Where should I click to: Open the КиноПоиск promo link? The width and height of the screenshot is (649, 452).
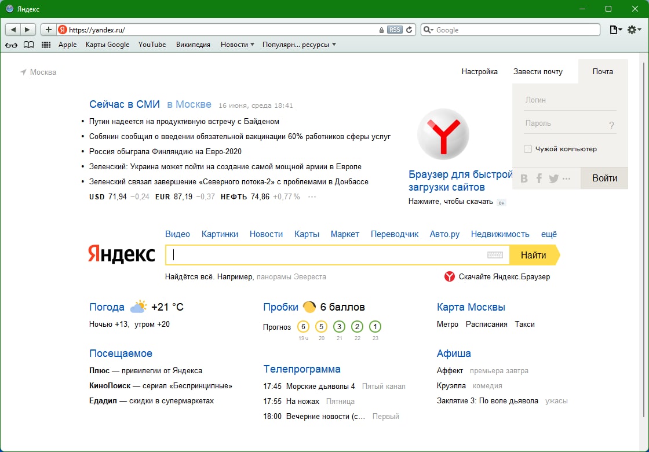161,386
